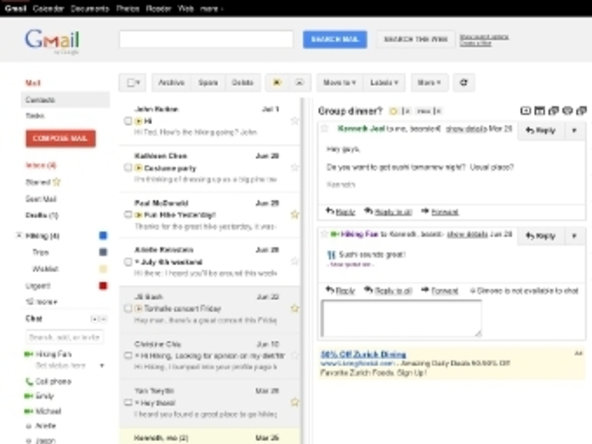Check the box for Christine's email
Image resolution: width=592 pixels, height=444 pixels.
[x=128, y=356]
